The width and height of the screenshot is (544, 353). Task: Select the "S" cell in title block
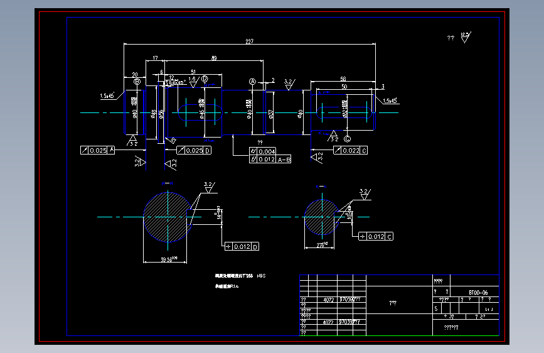pos(437,308)
